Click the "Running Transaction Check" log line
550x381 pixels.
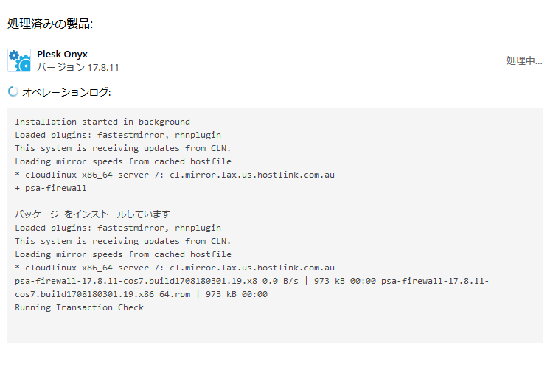point(79,307)
